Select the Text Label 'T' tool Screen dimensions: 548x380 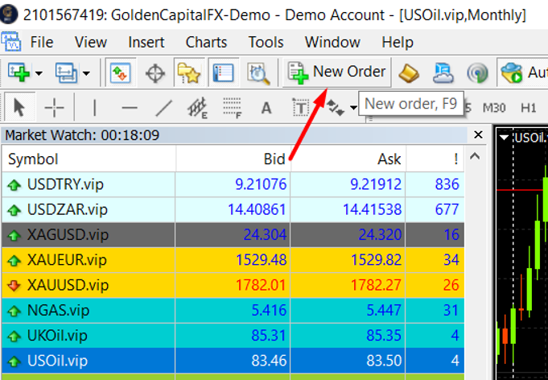pyautogui.click(x=301, y=108)
